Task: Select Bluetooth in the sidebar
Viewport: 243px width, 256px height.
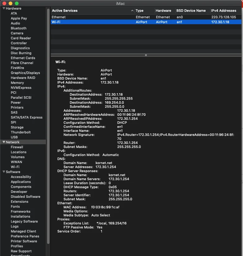Action: click(x=19, y=28)
